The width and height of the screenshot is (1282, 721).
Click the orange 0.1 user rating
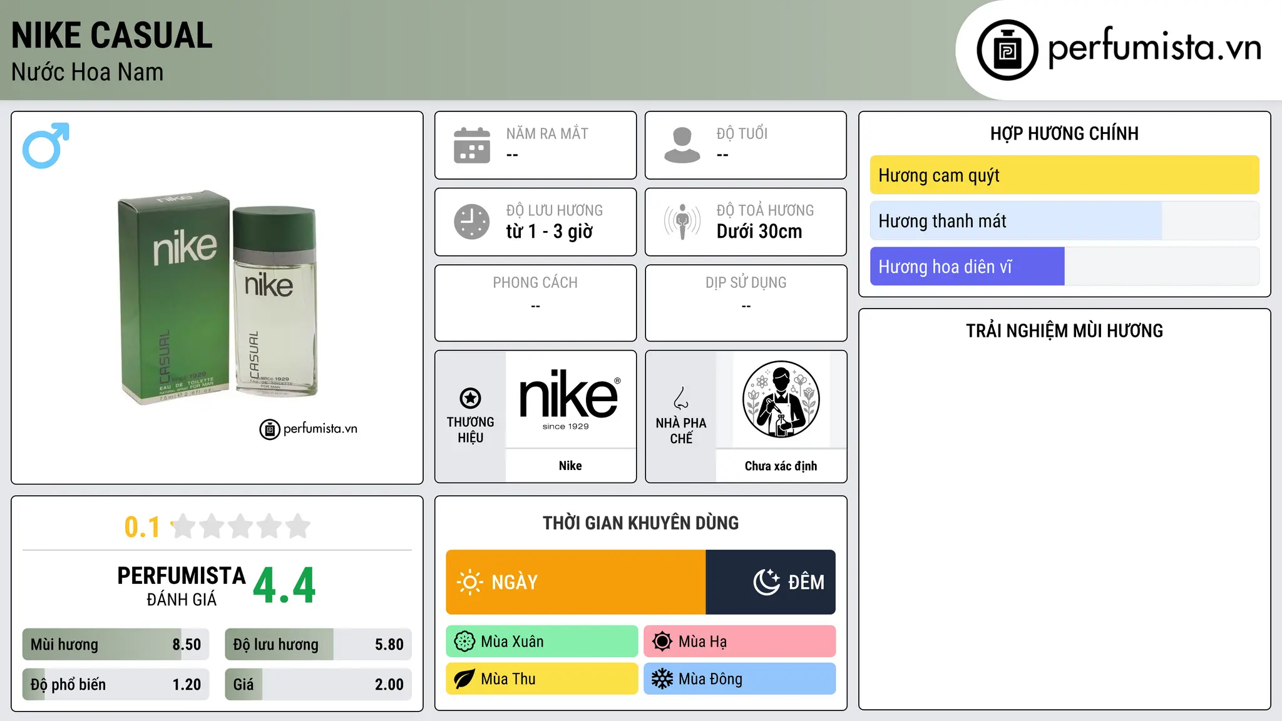(x=142, y=527)
